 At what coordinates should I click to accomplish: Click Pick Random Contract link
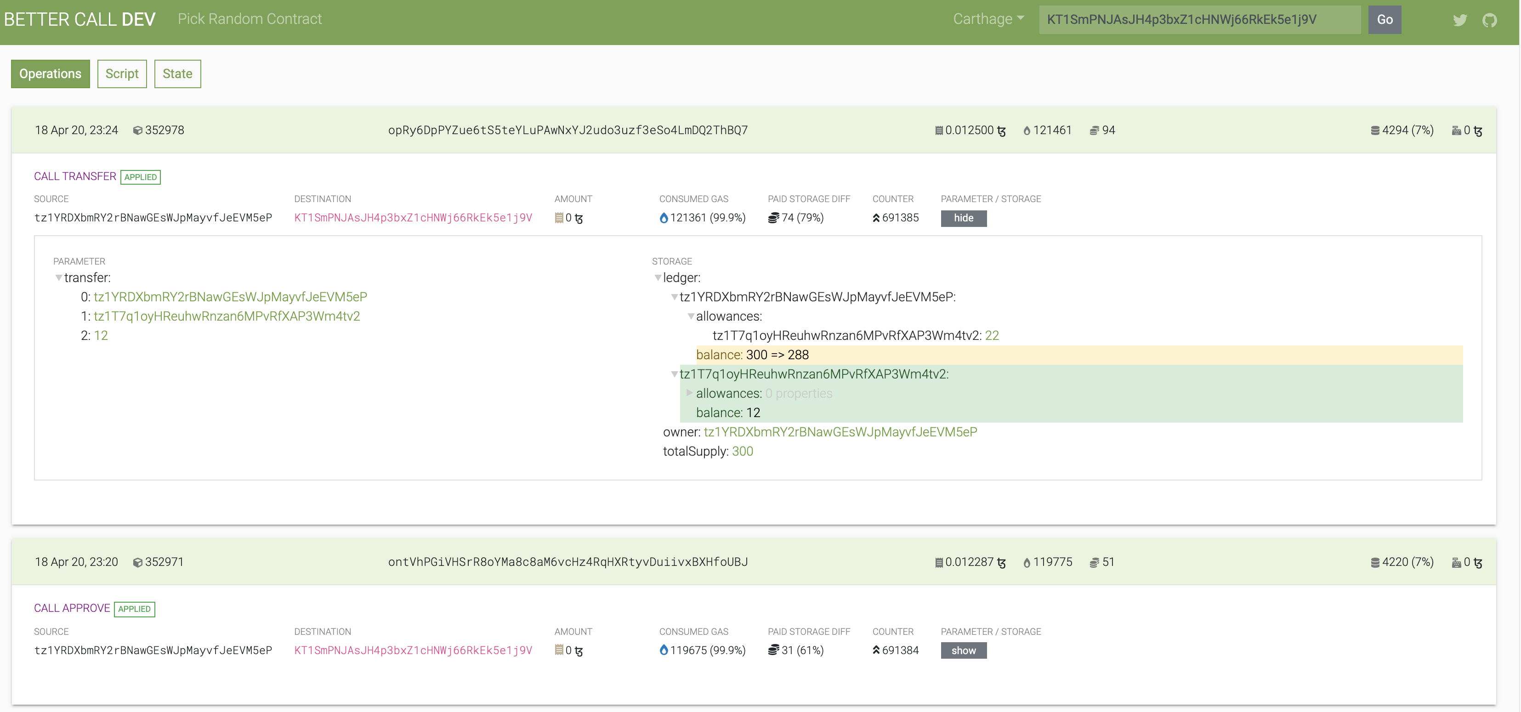pyautogui.click(x=250, y=19)
